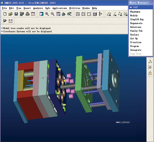
Task: Save the model with the floppy disk icon
Action: 16,14
